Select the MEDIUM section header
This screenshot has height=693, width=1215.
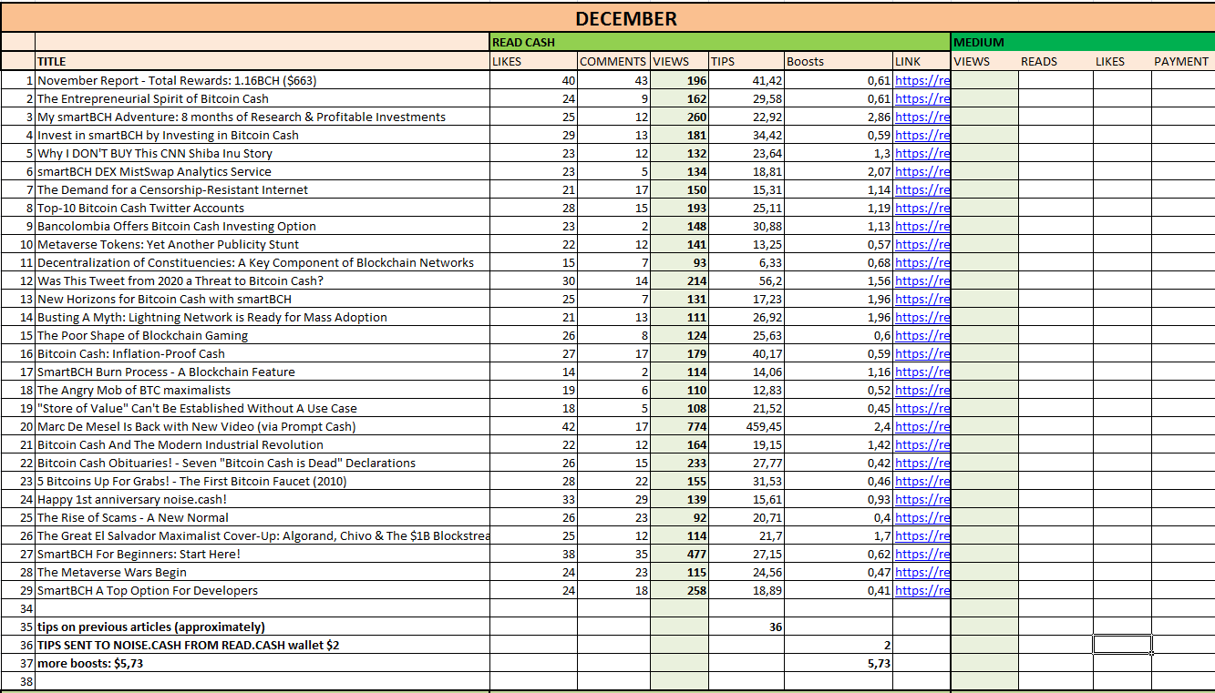[x=1083, y=43]
